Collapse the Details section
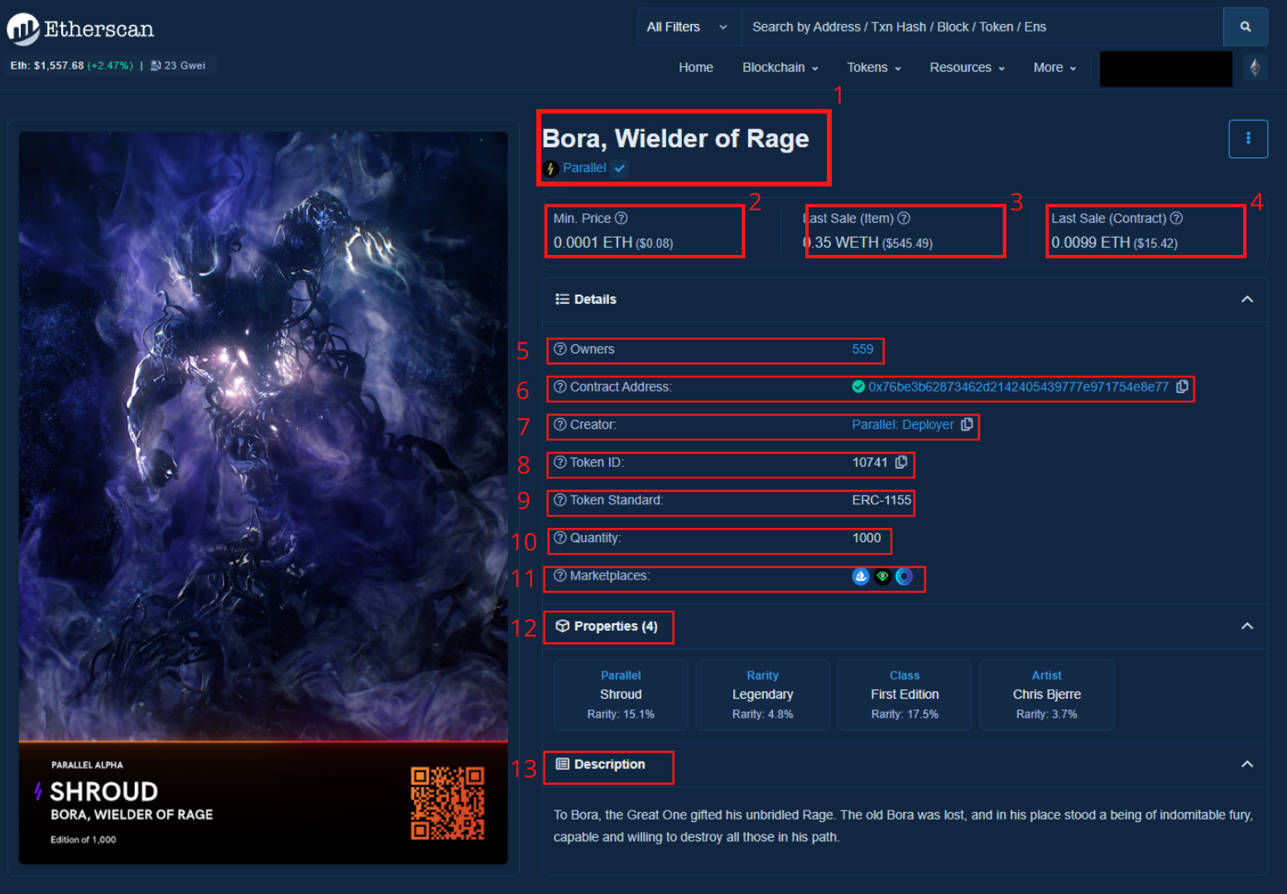 [x=1246, y=300]
